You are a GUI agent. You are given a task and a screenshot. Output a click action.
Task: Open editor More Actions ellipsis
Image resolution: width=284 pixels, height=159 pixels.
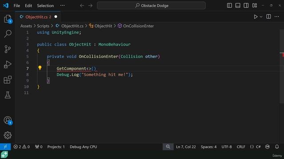click(277, 17)
